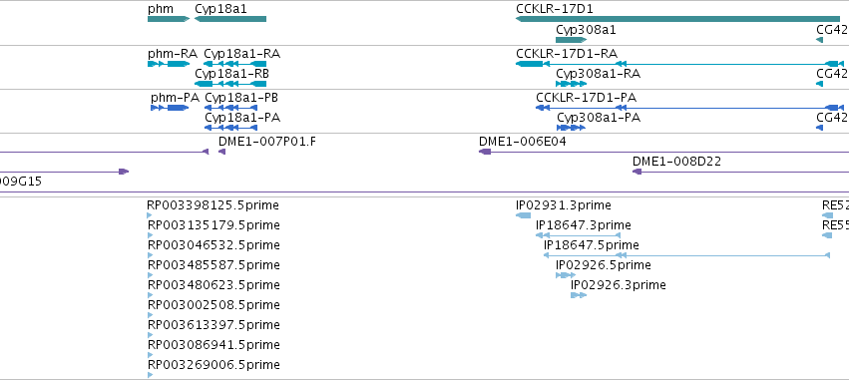This screenshot has height=380, width=849.
Task: Select the phm-RA transcript
Action: pyautogui.click(x=169, y=64)
